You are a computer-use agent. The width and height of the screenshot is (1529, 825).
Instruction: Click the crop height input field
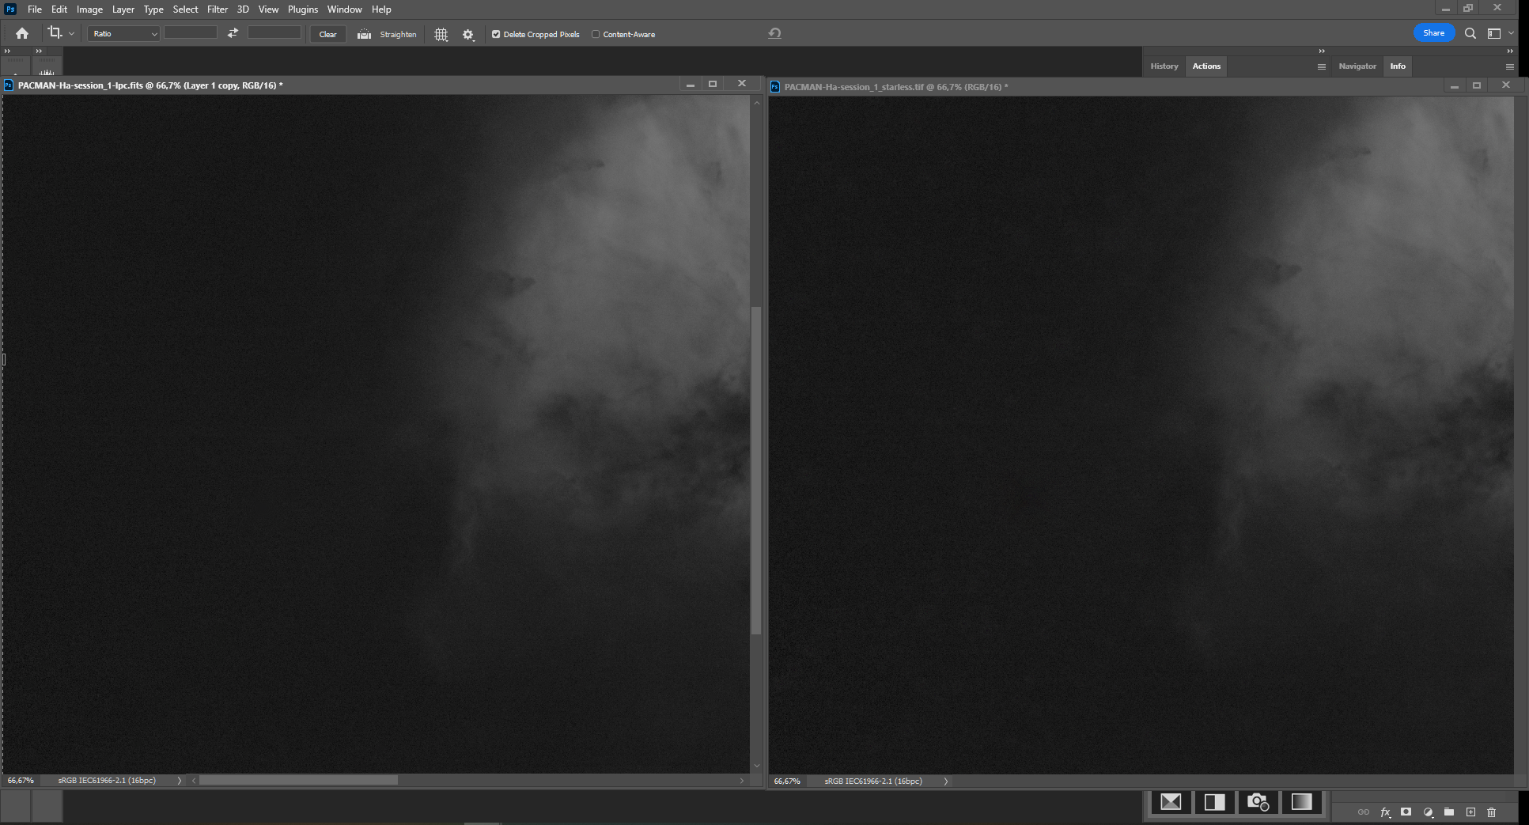[x=274, y=32]
